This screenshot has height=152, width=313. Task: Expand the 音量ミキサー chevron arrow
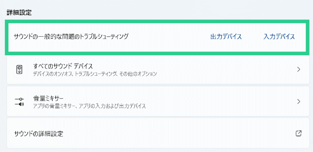coord(299,102)
